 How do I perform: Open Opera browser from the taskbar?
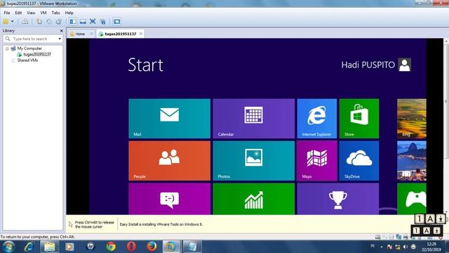click(x=131, y=247)
